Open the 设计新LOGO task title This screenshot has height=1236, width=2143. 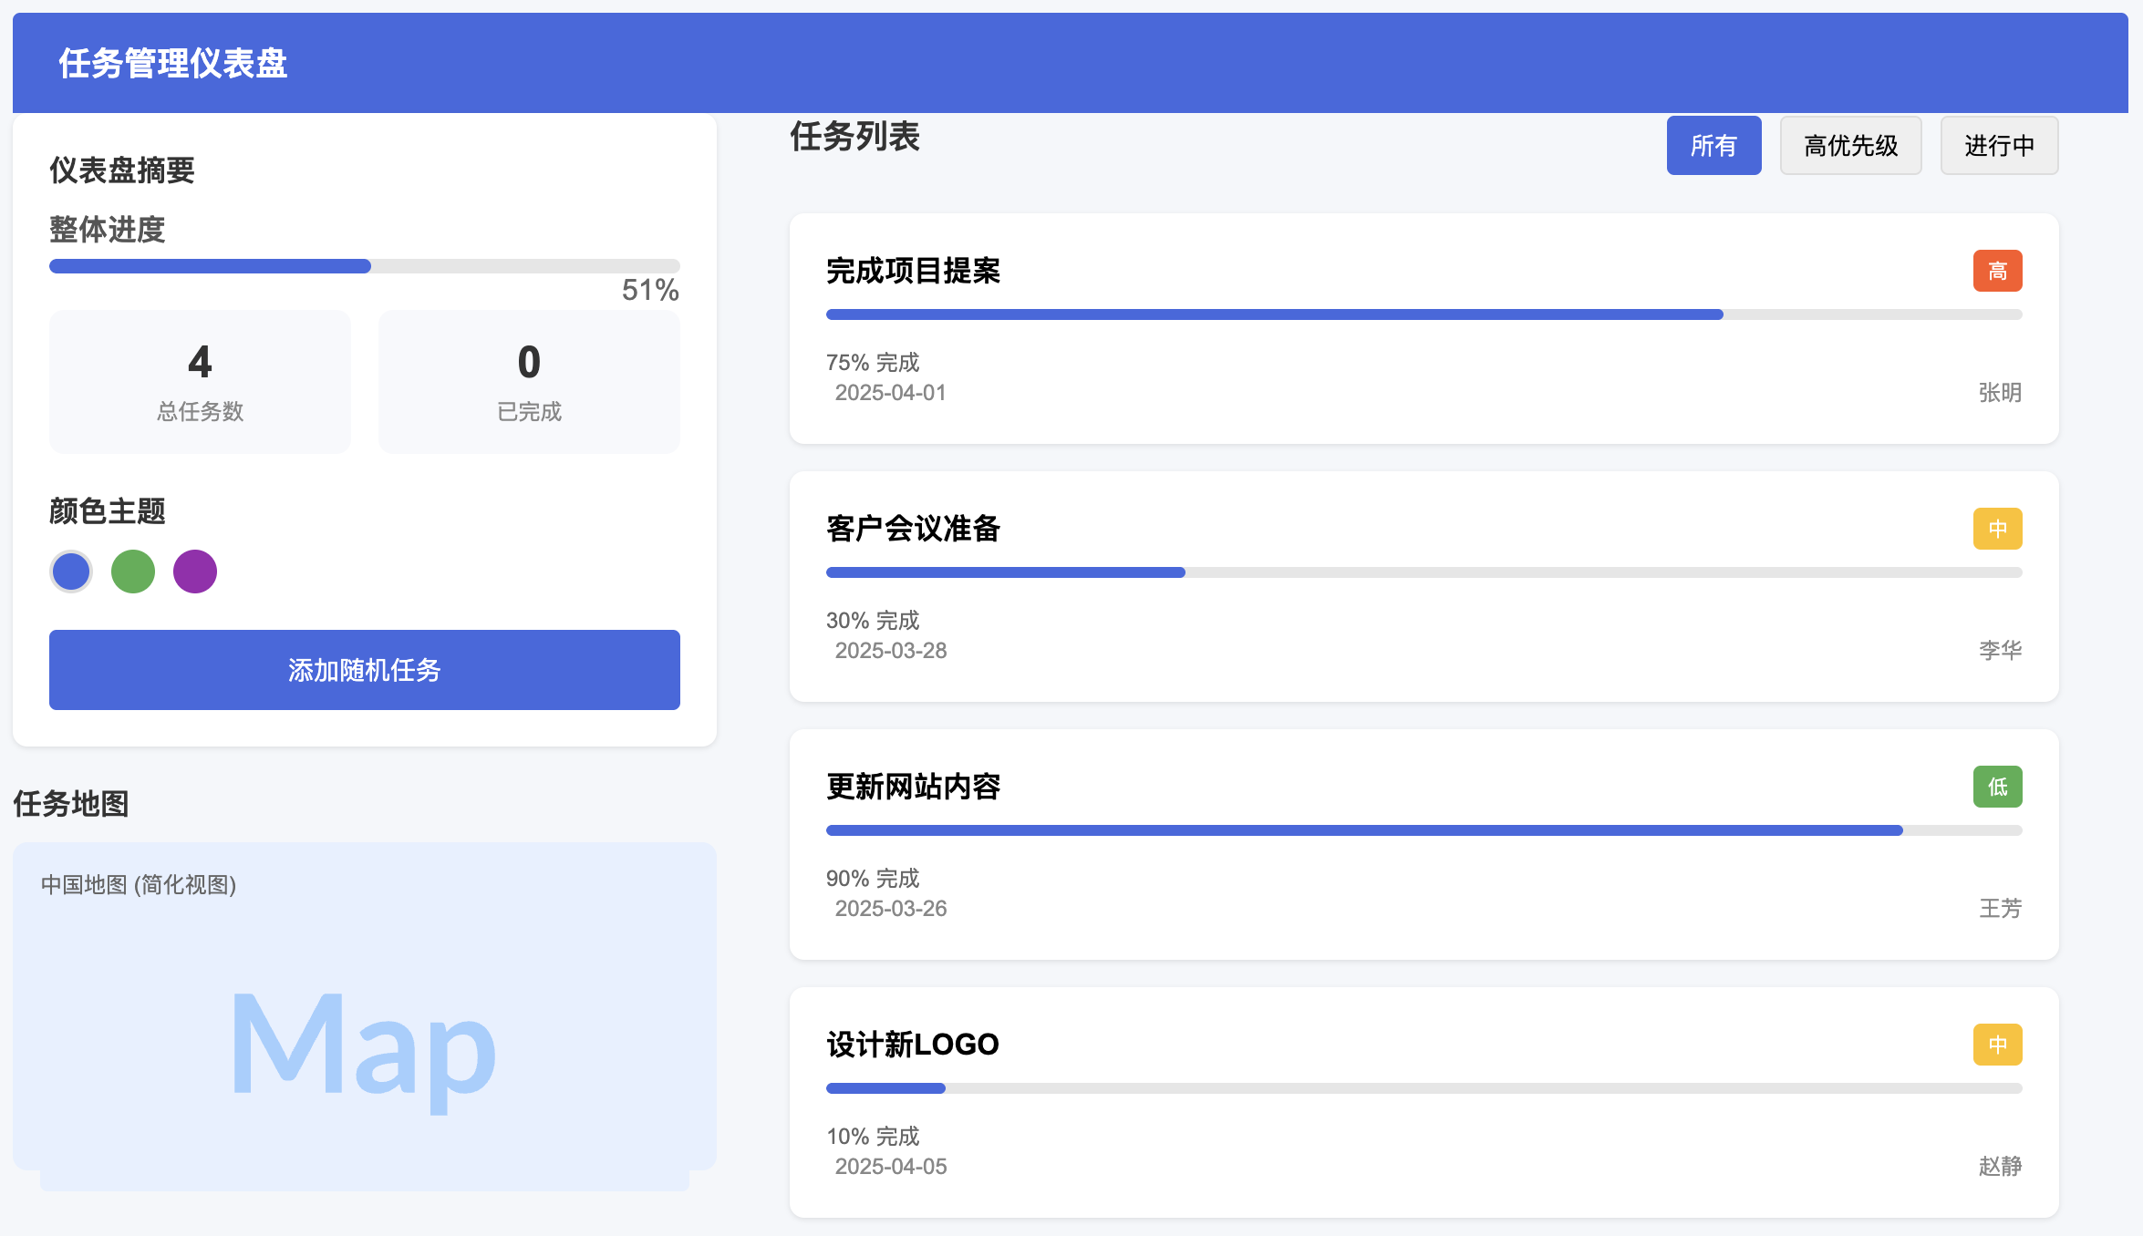tap(913, 1045)
